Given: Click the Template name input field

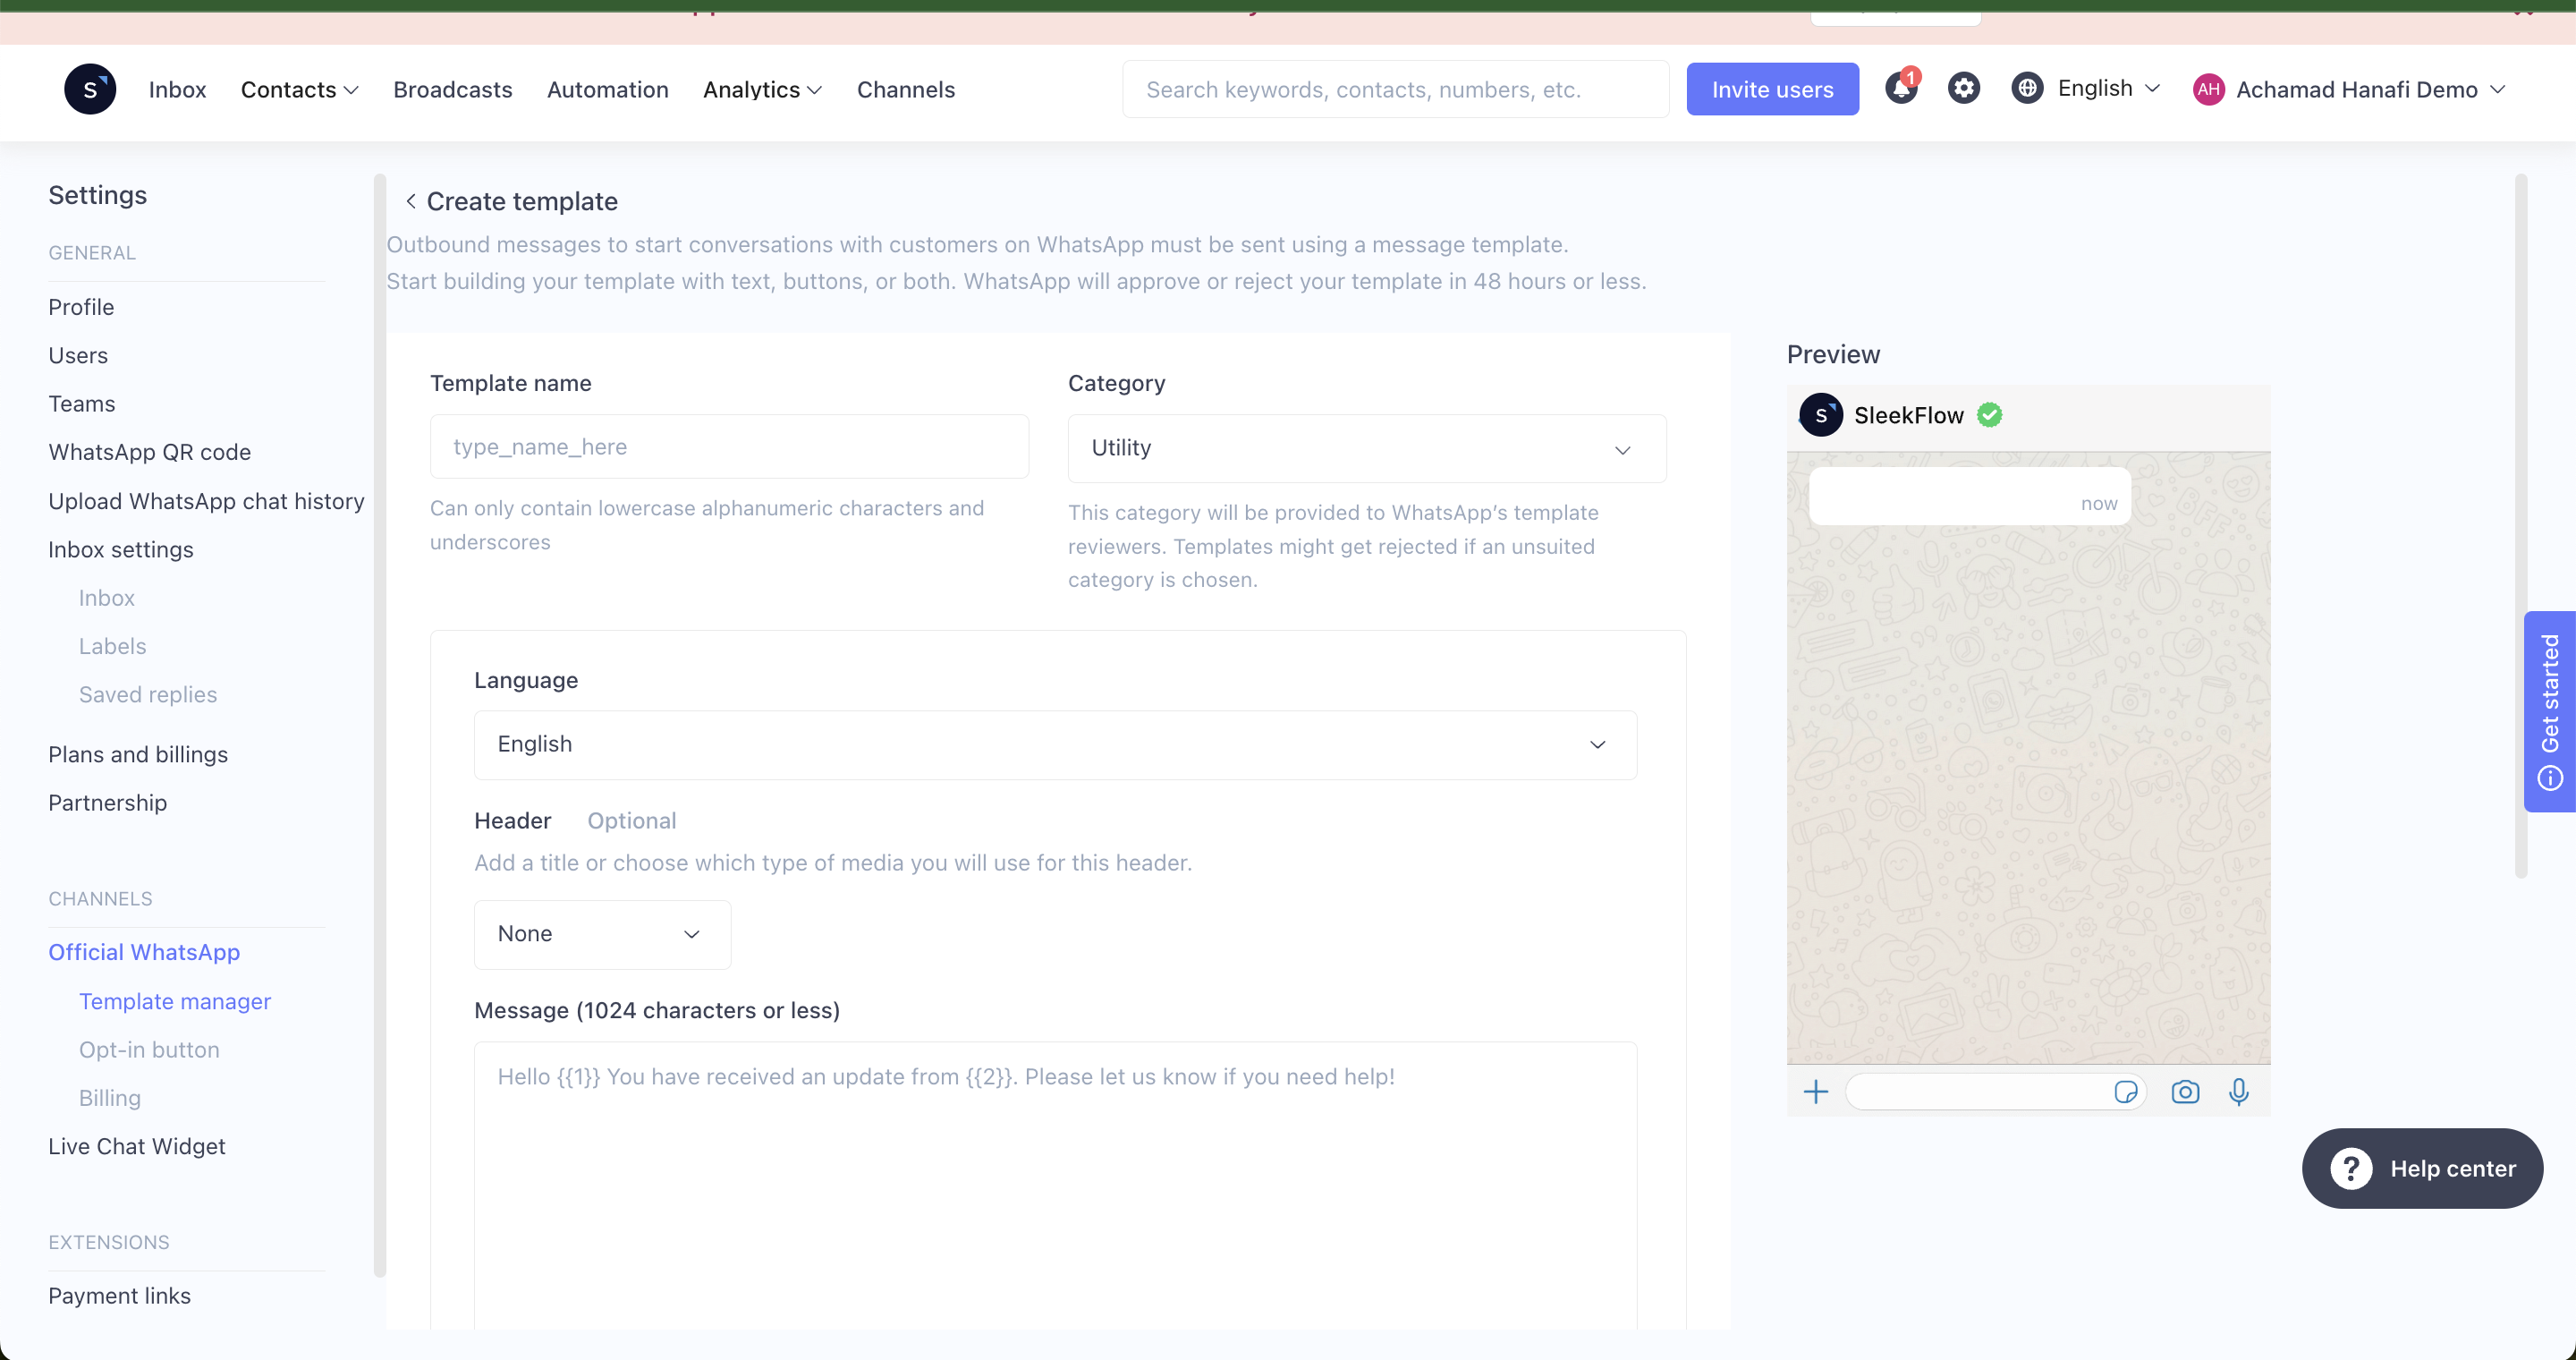Looking at the screenshot, I should 729,447.
